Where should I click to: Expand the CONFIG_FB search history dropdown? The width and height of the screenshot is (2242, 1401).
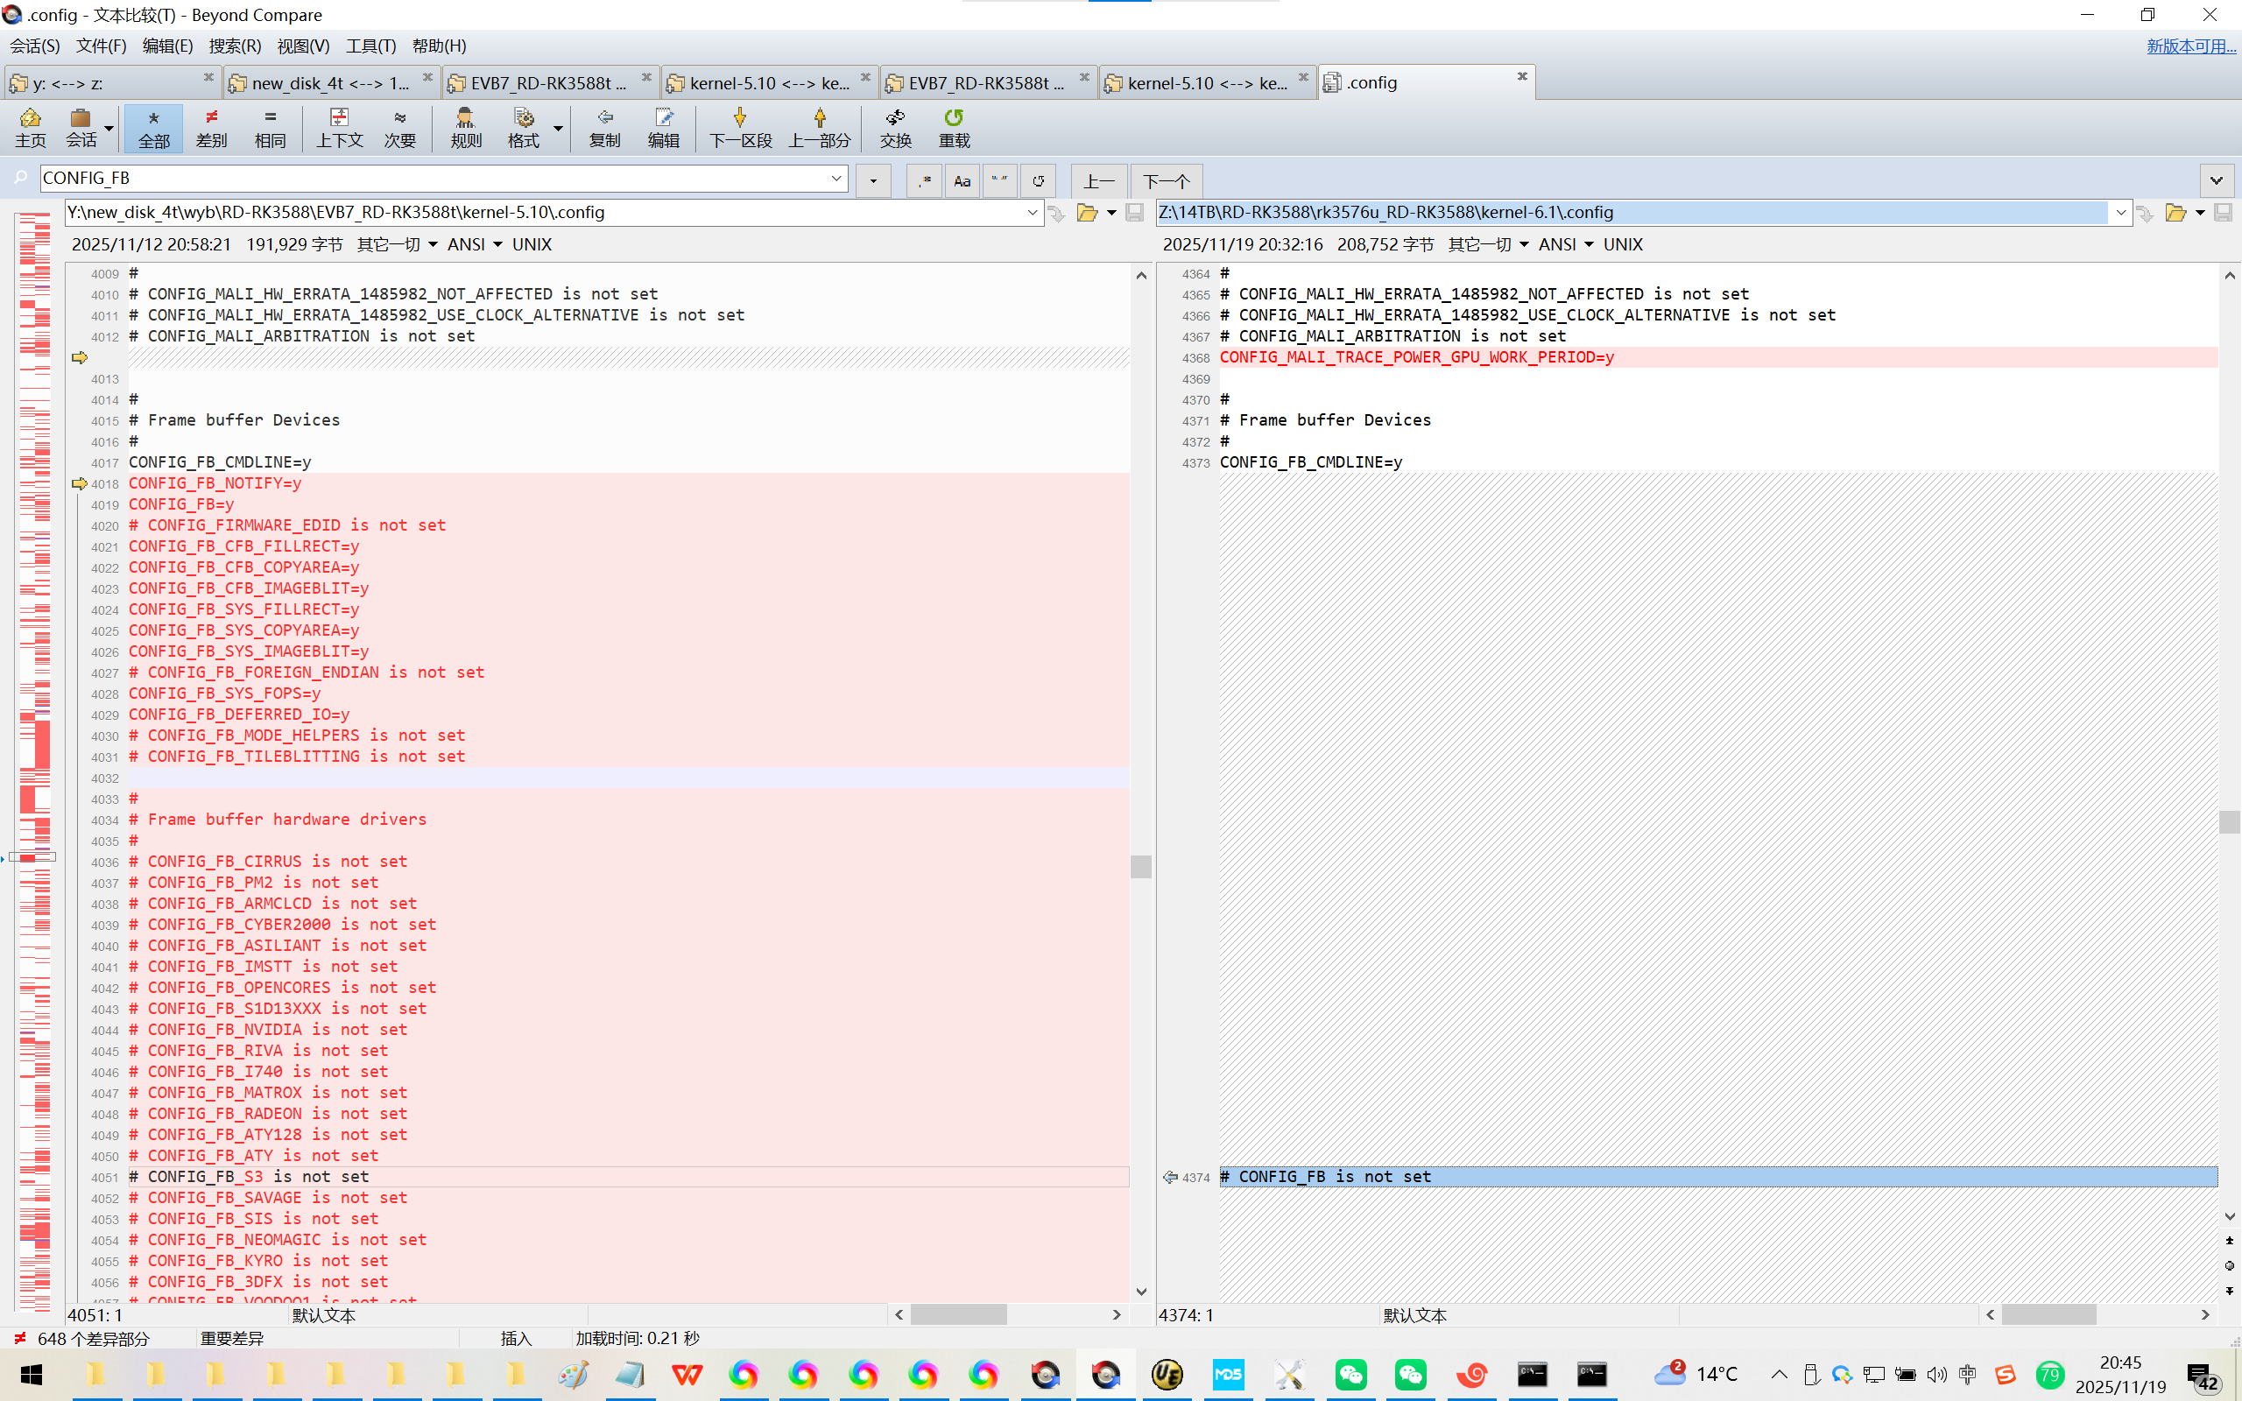[x=835, y=178]
